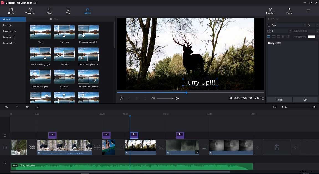
Task: Open the Arial font dropdown
Action: 305,25
